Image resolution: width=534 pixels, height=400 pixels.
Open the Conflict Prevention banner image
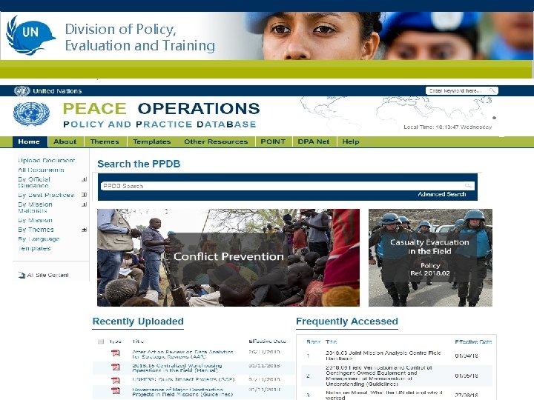(x=228, y=258)
